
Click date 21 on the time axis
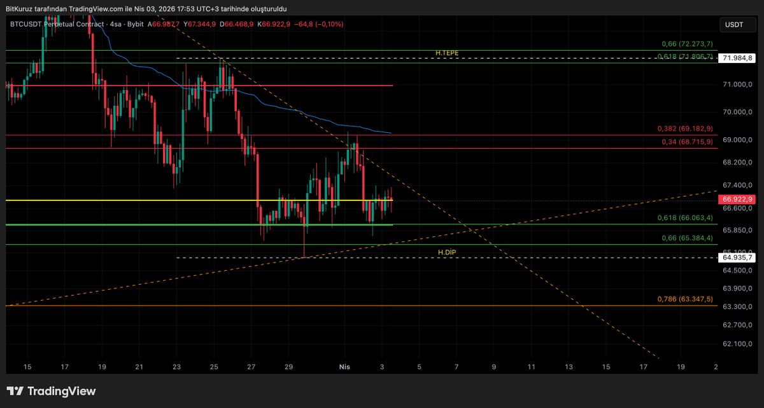click(x=139, y=367)
